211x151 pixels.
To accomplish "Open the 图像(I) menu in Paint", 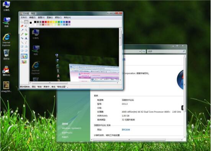I will [50, 18].
